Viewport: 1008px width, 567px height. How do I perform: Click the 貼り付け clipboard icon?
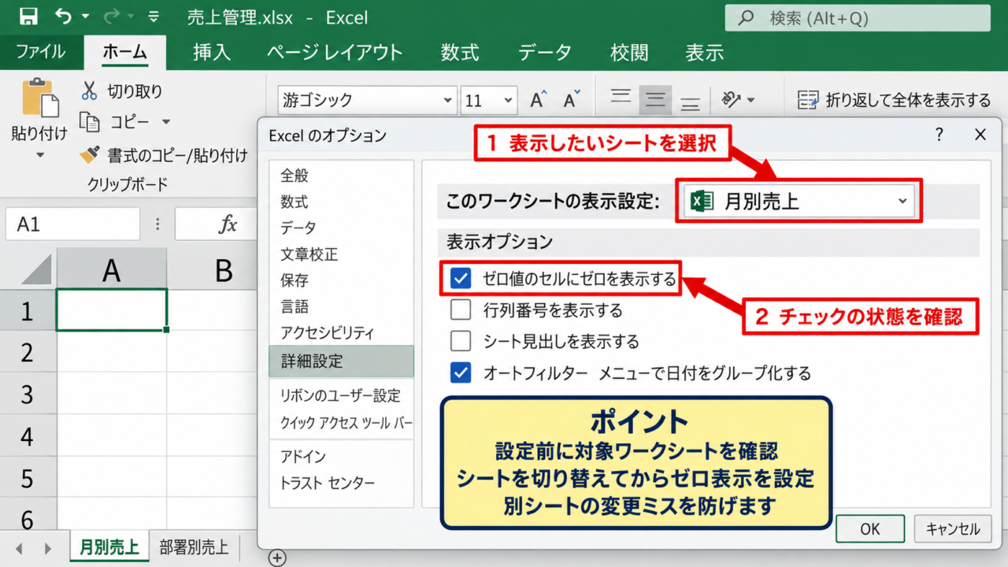click(39, 98)
